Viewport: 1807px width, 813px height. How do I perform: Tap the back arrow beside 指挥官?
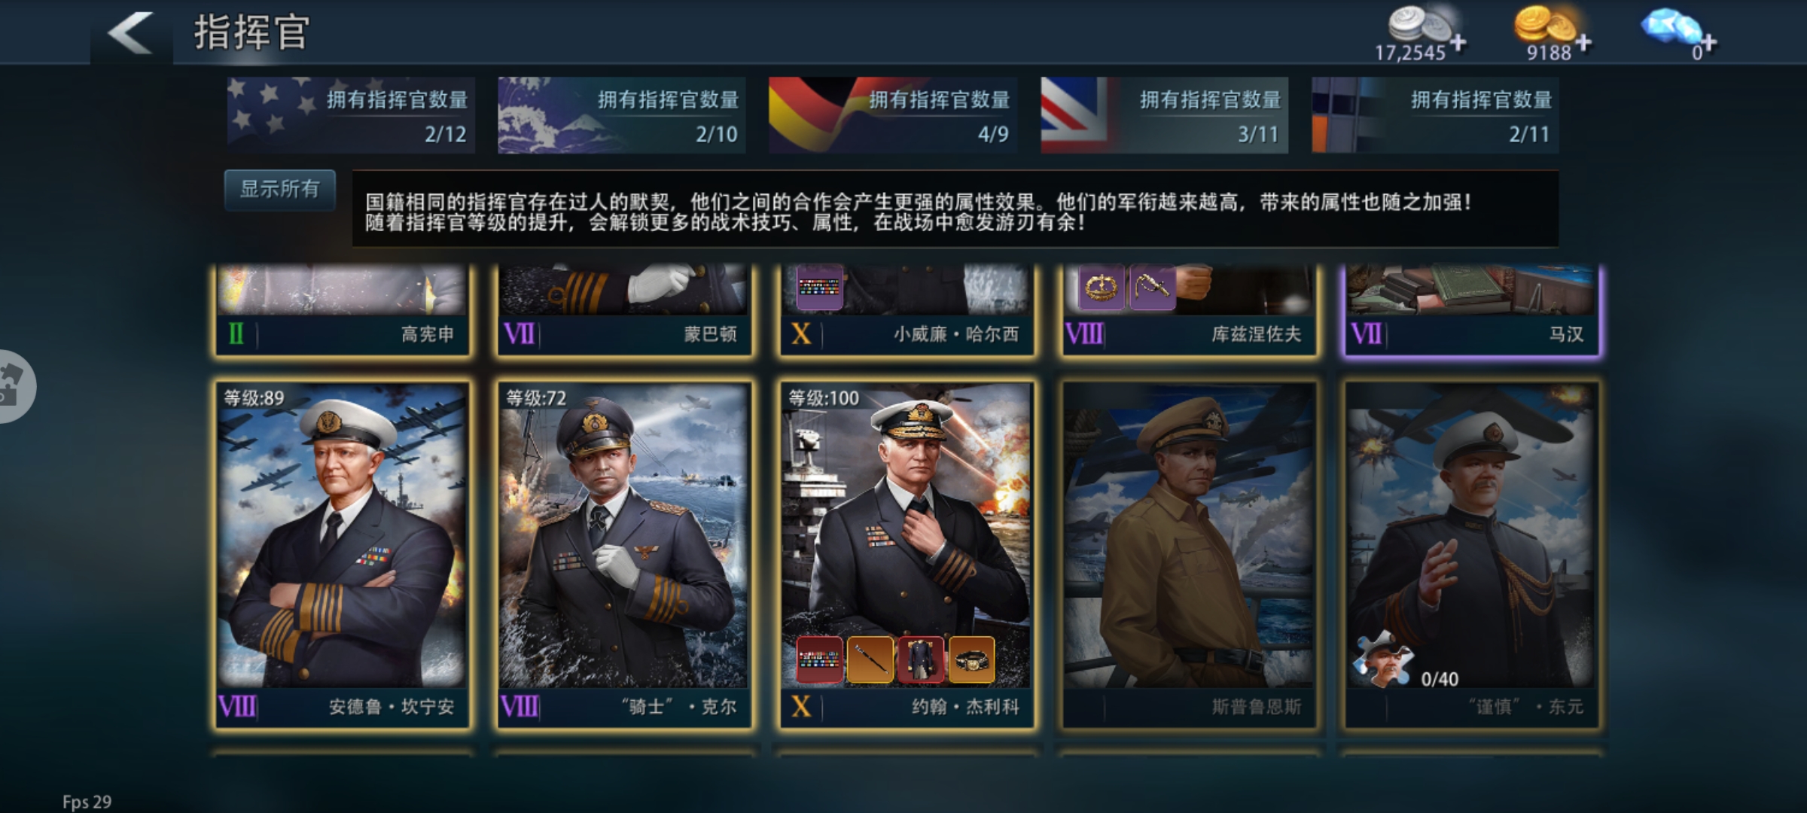pyautogui.click(x=130, y=32)
